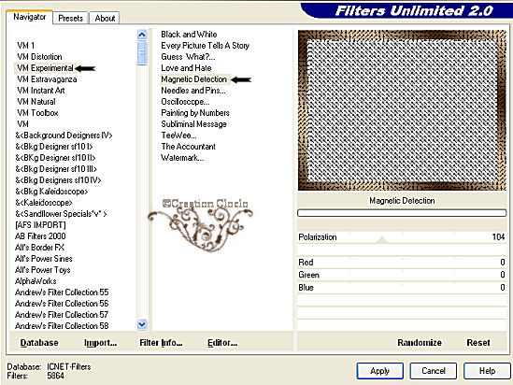
Task: Open the Database button
Action: click(39, 342)
